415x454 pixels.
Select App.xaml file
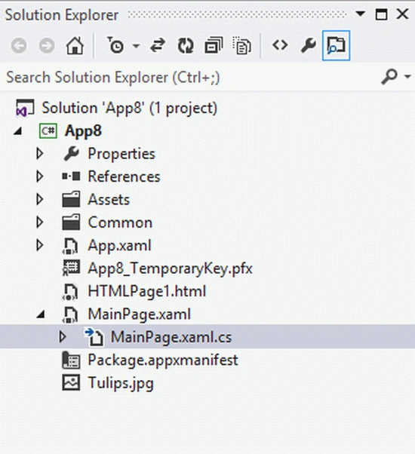[x=120, y=246]
